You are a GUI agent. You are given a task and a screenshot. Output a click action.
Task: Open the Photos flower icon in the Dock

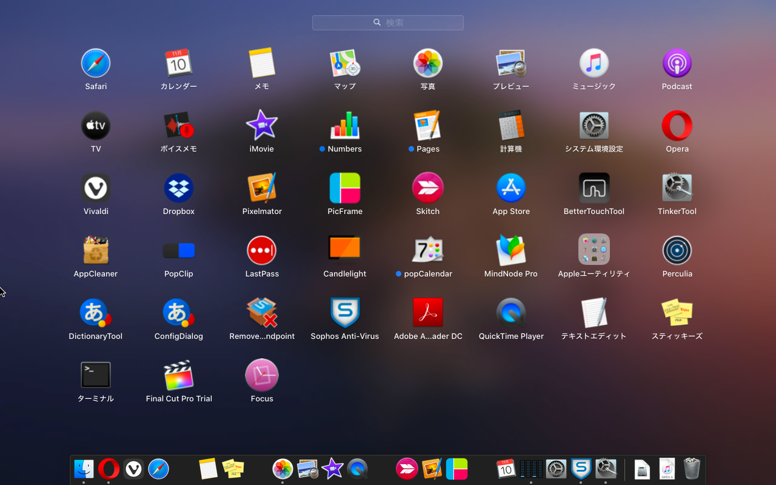[x=283, y=469]
